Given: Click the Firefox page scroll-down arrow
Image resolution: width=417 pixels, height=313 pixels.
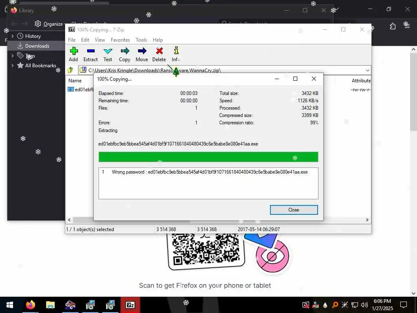Looking at the screenshot, I should 414,293.
